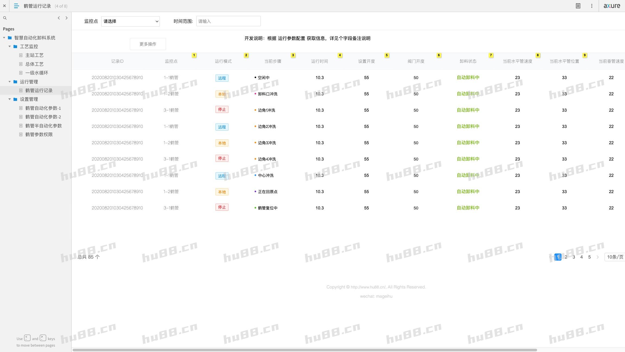The width and height of the screenshot is (625, 352).
Task: Click the hamburger sitemap menu icon
Action: (16, 6)
